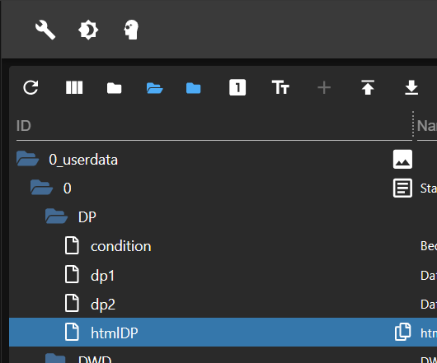The width and height of the screenshot is (437, 363).
Task: Toggle expert mode head icon
Action: (131, 30)
